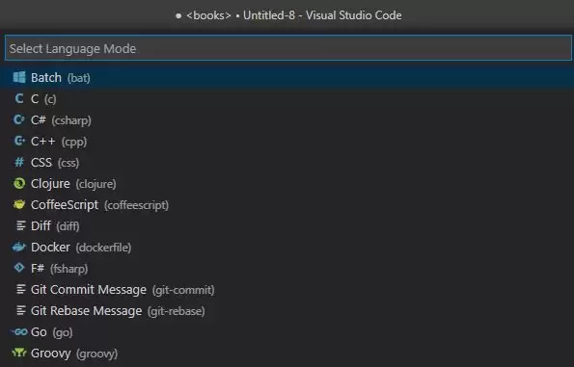Viewport: 574px width, 367px height.
Task: Click the green Clojure icon
Action: click(19, 183)
